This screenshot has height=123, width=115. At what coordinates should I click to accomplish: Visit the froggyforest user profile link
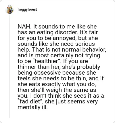[27, 10]
